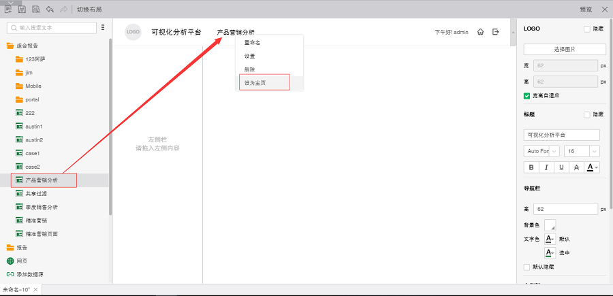Click the 选择图片 button
The height and width of the screenshot is (296, 613).
(565, 50)
